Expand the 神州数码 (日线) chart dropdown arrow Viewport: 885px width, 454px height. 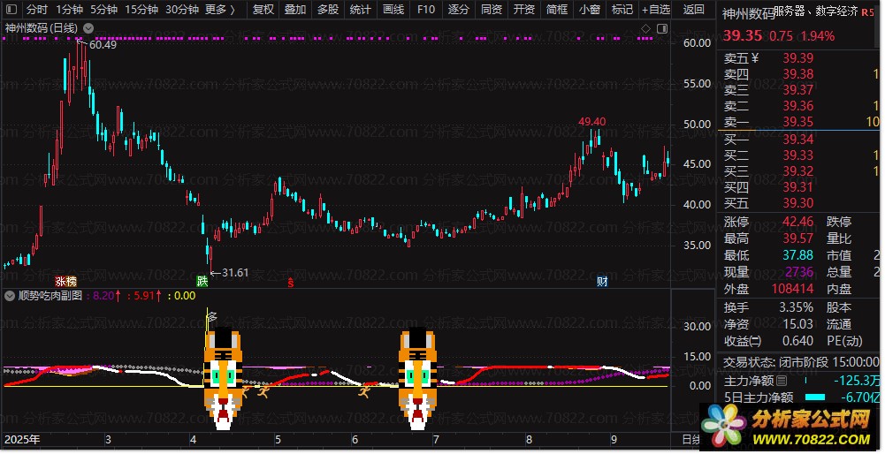[x=88, y=27]
